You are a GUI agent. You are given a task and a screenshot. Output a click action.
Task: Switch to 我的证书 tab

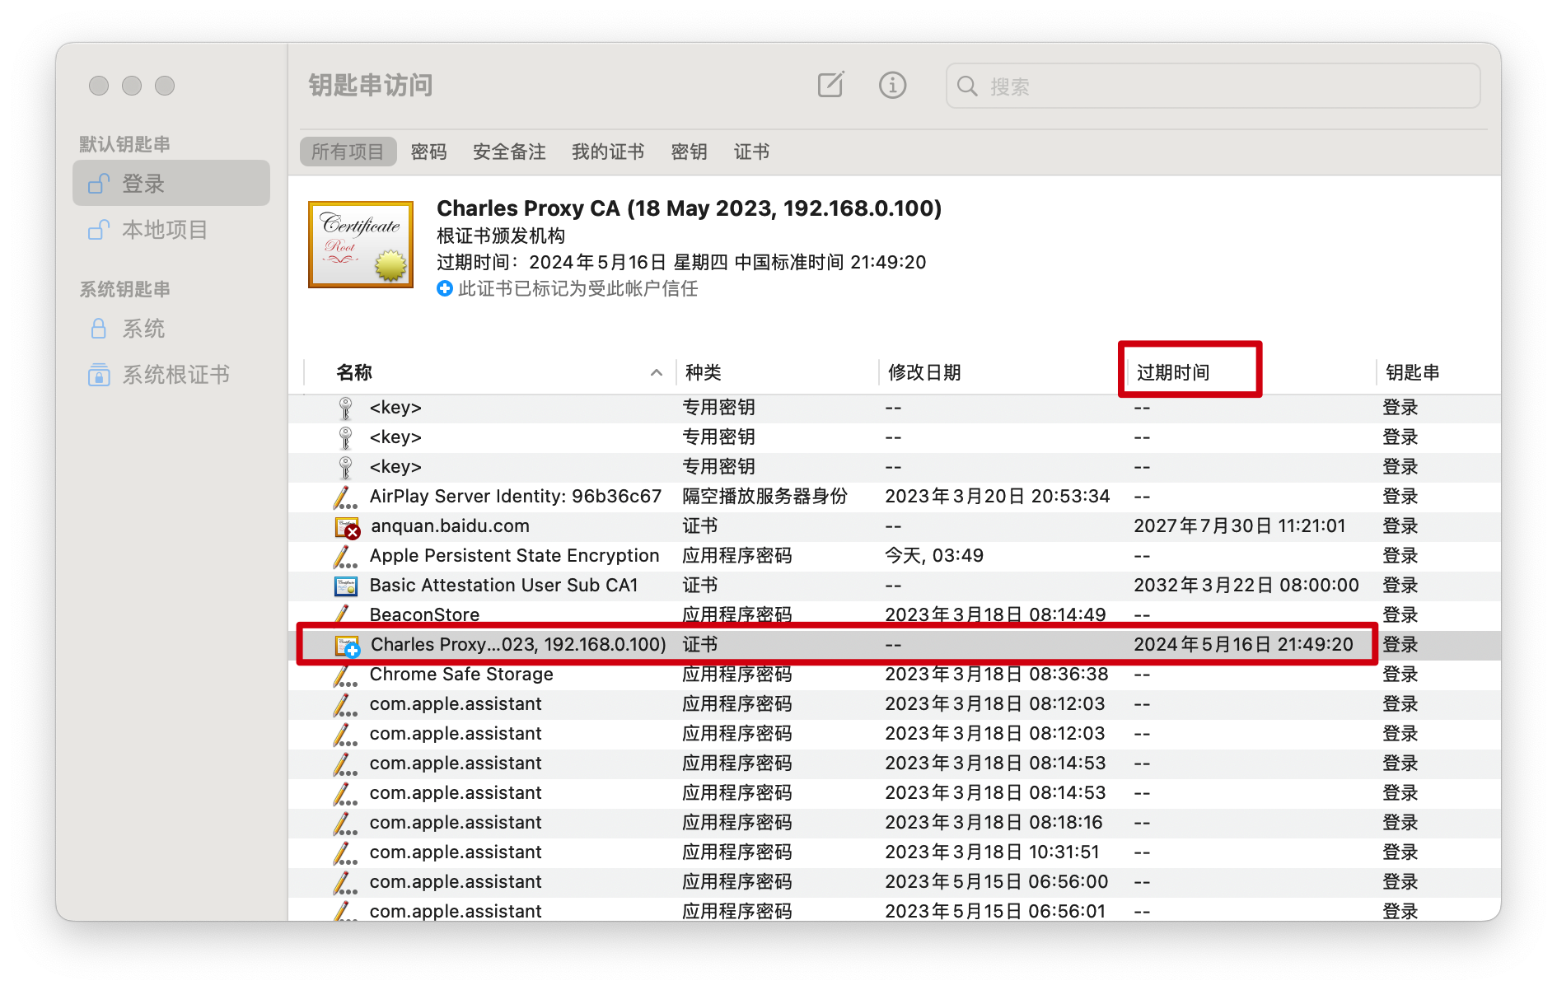pyautogui.click(x=608, y=152)
